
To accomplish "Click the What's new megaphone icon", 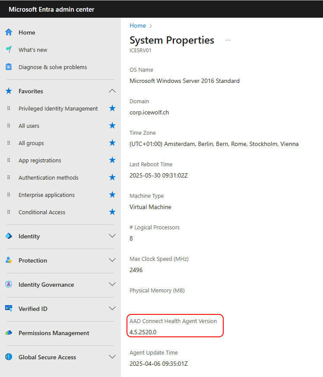I will (x=9, y=50).
